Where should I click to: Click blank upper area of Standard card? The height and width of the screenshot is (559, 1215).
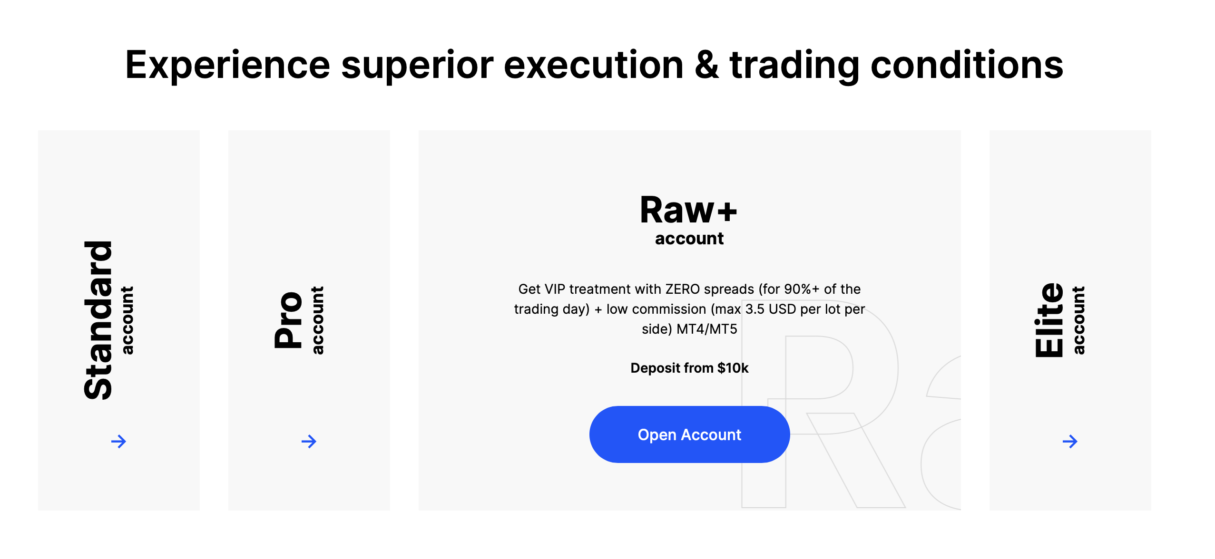point(119,181)
